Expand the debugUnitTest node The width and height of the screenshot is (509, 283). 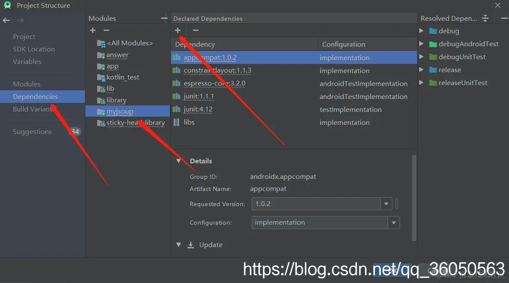point(421,57)
